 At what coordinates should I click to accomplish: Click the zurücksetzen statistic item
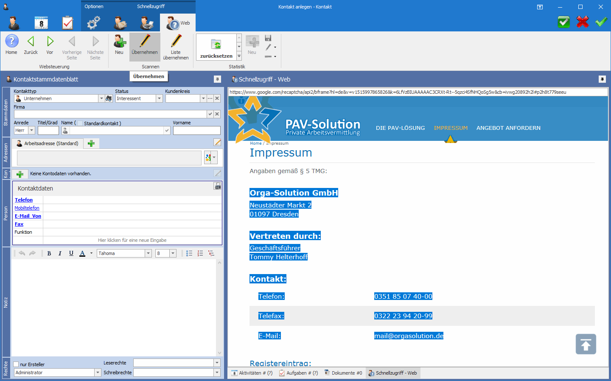tap(216, 47)
